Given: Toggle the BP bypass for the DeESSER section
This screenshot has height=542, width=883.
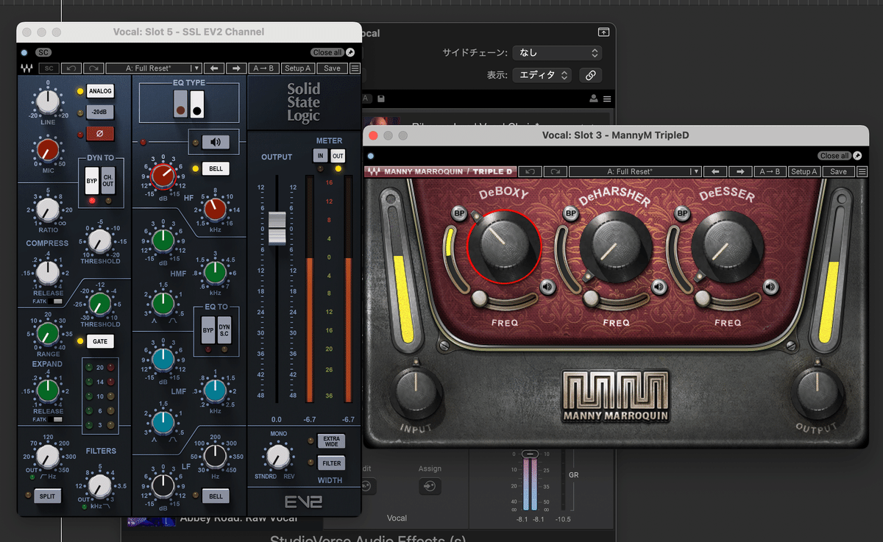Looking at the screenshot, I should [682, 213].
